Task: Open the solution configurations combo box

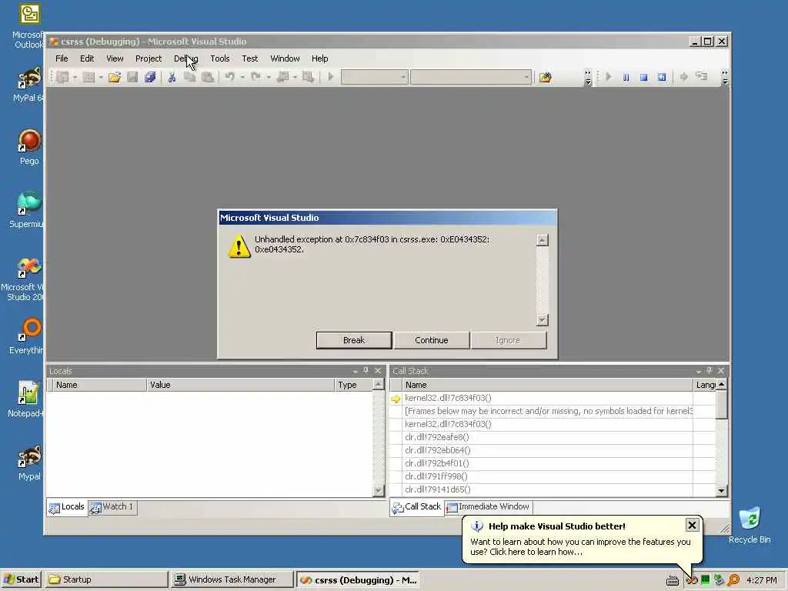Action: click(374, 77)
